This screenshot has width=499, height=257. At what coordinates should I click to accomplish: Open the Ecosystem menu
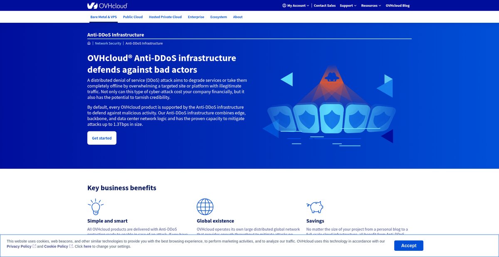[x=219, y=17]
